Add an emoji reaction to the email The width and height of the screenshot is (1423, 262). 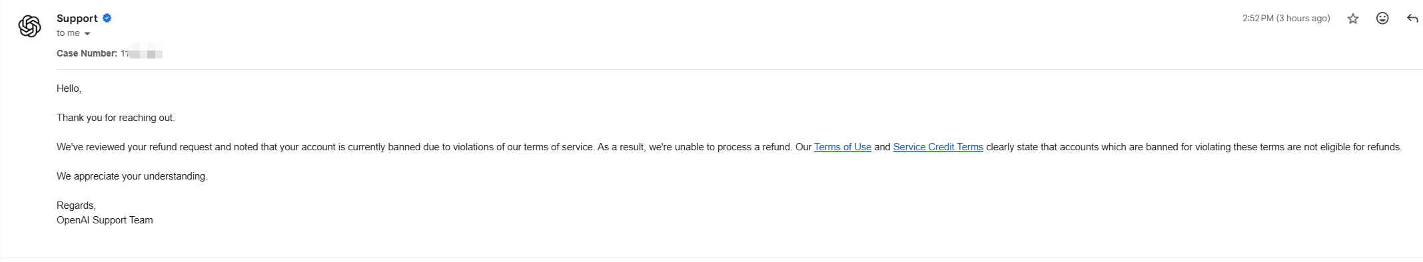(1382, 19)
